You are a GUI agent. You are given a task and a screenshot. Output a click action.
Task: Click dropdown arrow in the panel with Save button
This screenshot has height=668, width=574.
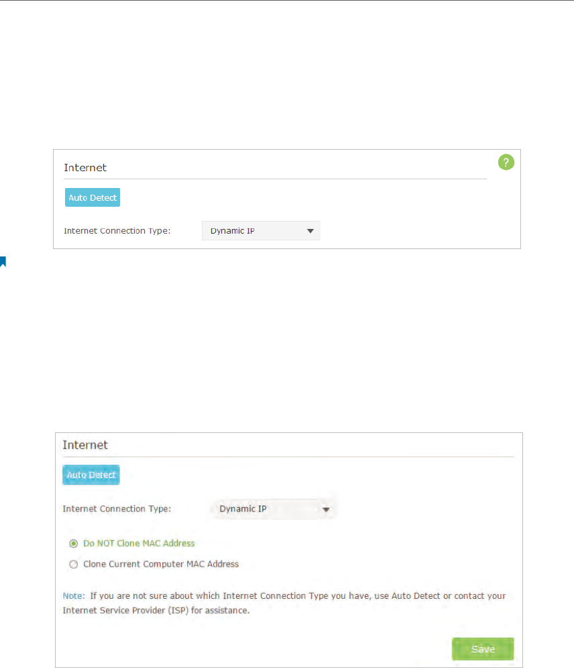coord(326,510)
